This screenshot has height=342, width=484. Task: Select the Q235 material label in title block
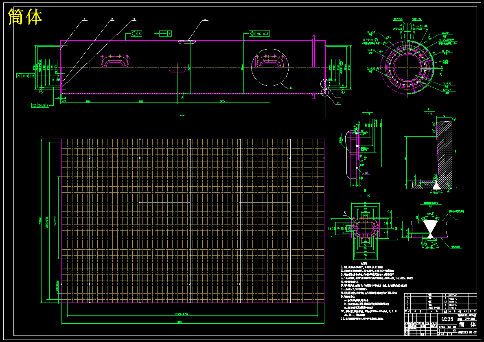[447, 318]
